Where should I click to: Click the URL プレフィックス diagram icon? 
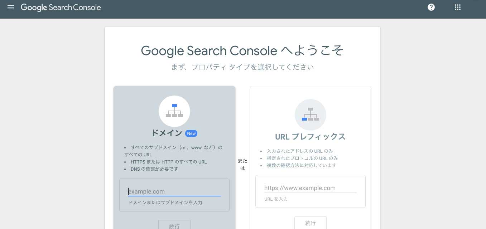tap(310, 114)
